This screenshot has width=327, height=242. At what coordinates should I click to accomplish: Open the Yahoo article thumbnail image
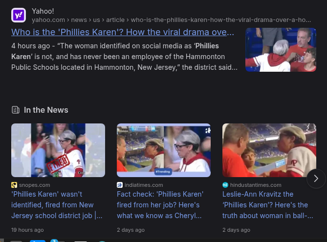(281, 50)
